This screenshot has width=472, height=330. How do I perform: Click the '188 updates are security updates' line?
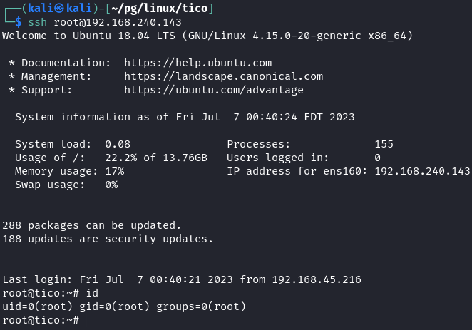pyautogui.click(x=108, y=239)
